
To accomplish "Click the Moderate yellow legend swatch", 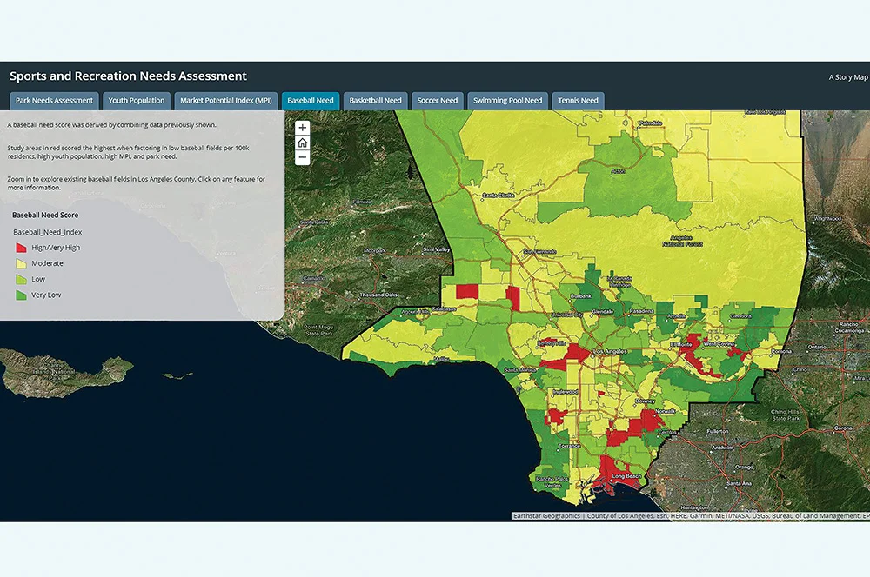I will (x=21, y=263).
